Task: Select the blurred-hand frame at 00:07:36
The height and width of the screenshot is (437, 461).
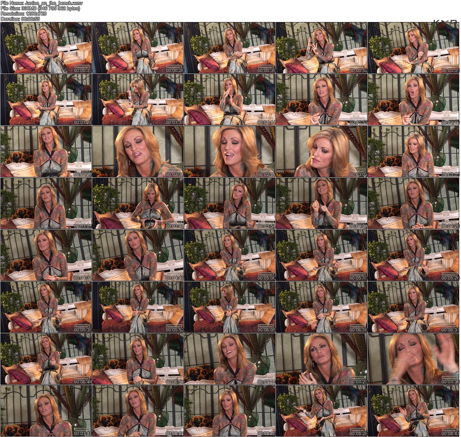Action: [413, 359]
